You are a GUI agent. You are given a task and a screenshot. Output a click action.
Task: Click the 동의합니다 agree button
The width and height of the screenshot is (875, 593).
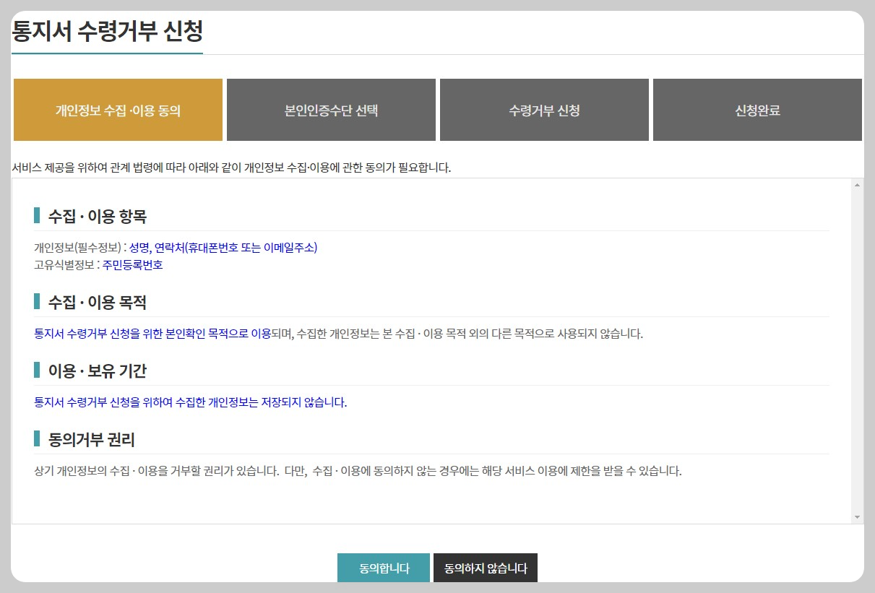[384, 568]
